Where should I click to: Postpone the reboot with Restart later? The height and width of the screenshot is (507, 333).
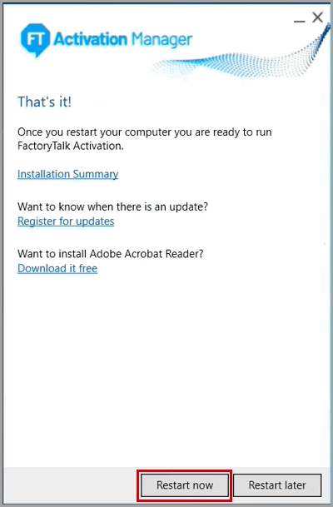[277, 485]
